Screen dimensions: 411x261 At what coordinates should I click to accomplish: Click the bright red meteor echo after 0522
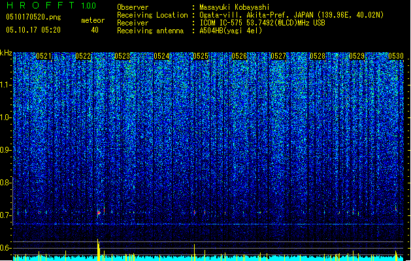tap(99, 213)
